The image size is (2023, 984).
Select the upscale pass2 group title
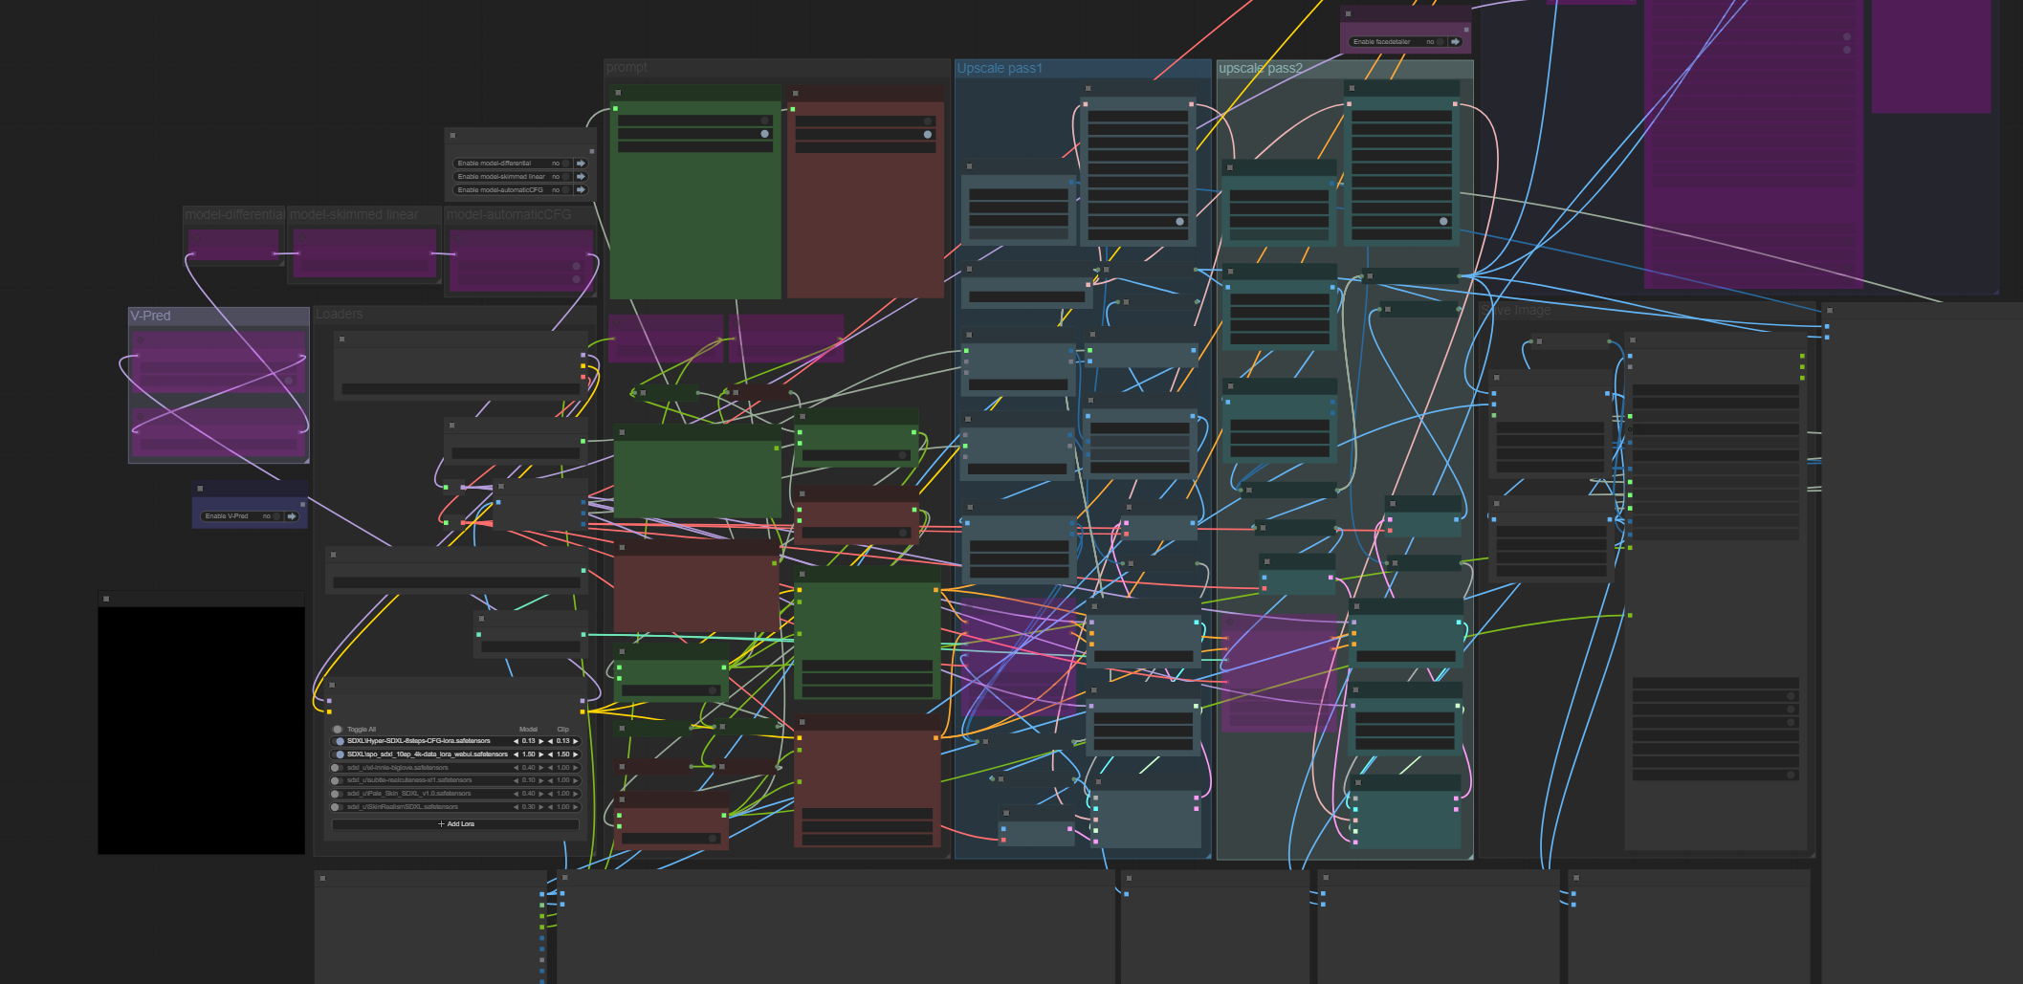click(x=1261, y=69)
